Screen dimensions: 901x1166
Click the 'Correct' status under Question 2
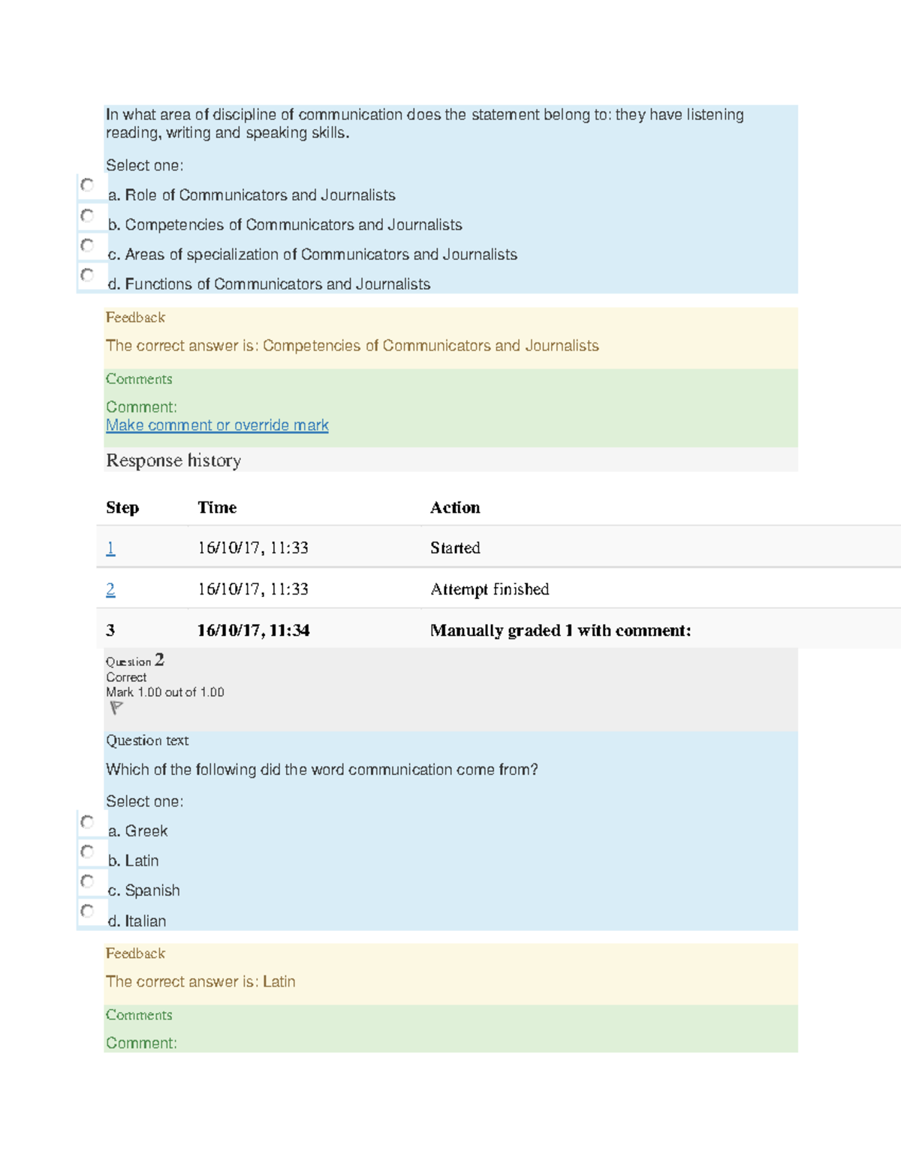coord(126,677)
